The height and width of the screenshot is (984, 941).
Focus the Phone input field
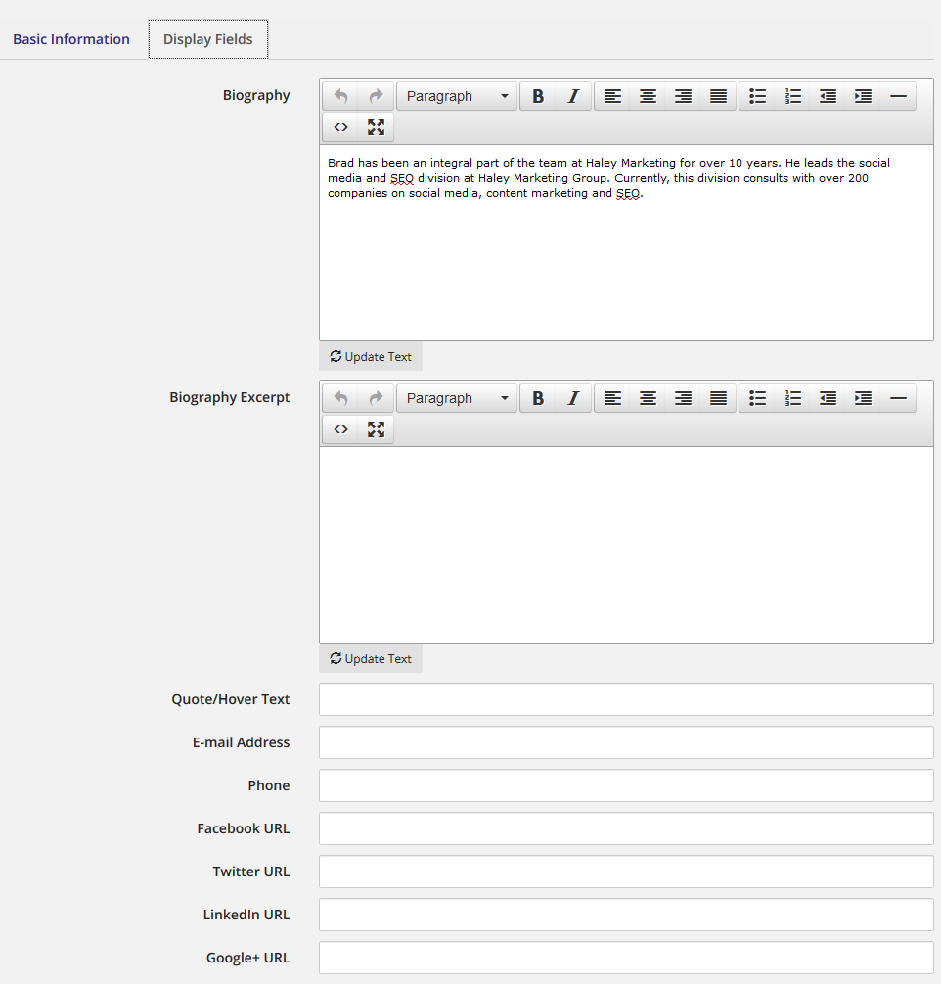click(x=626, y=785)
